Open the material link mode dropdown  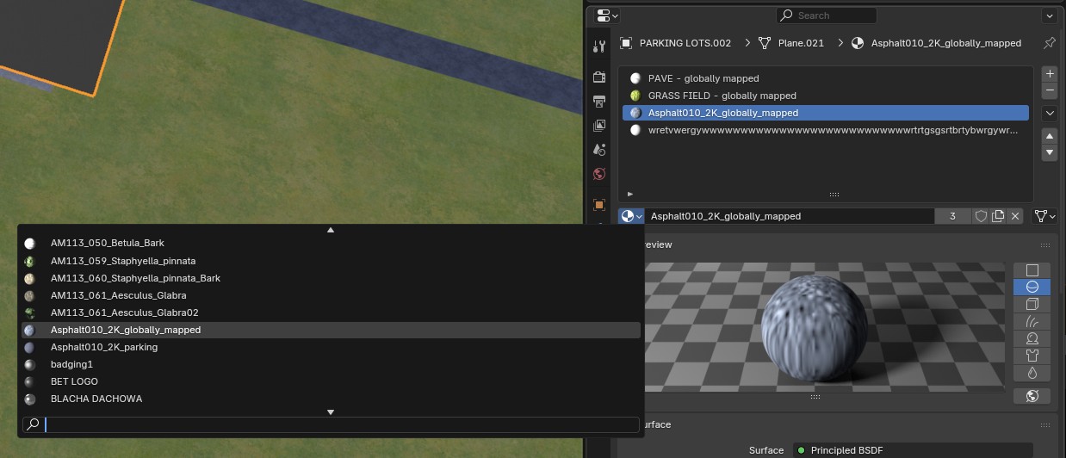click(x=1045, y=216)
